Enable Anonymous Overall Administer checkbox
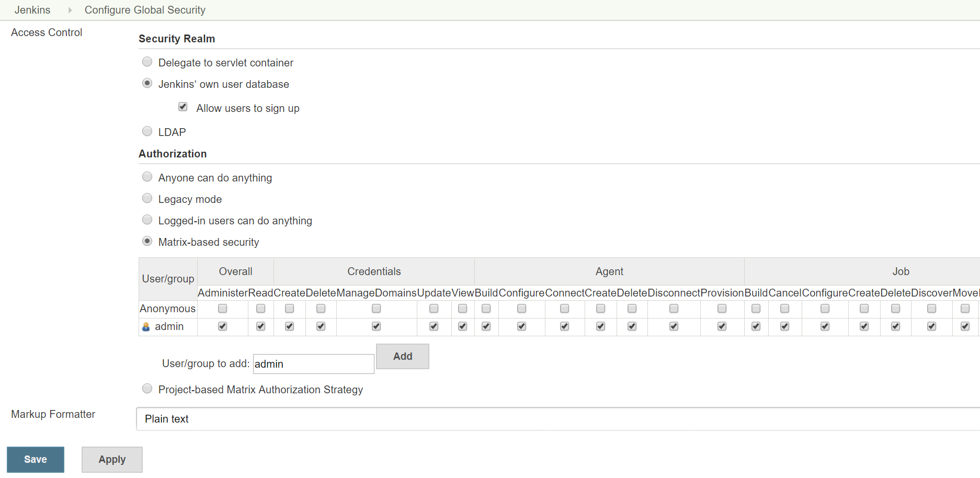The height and width of the screenshot is (478, 980). point(223,309)
